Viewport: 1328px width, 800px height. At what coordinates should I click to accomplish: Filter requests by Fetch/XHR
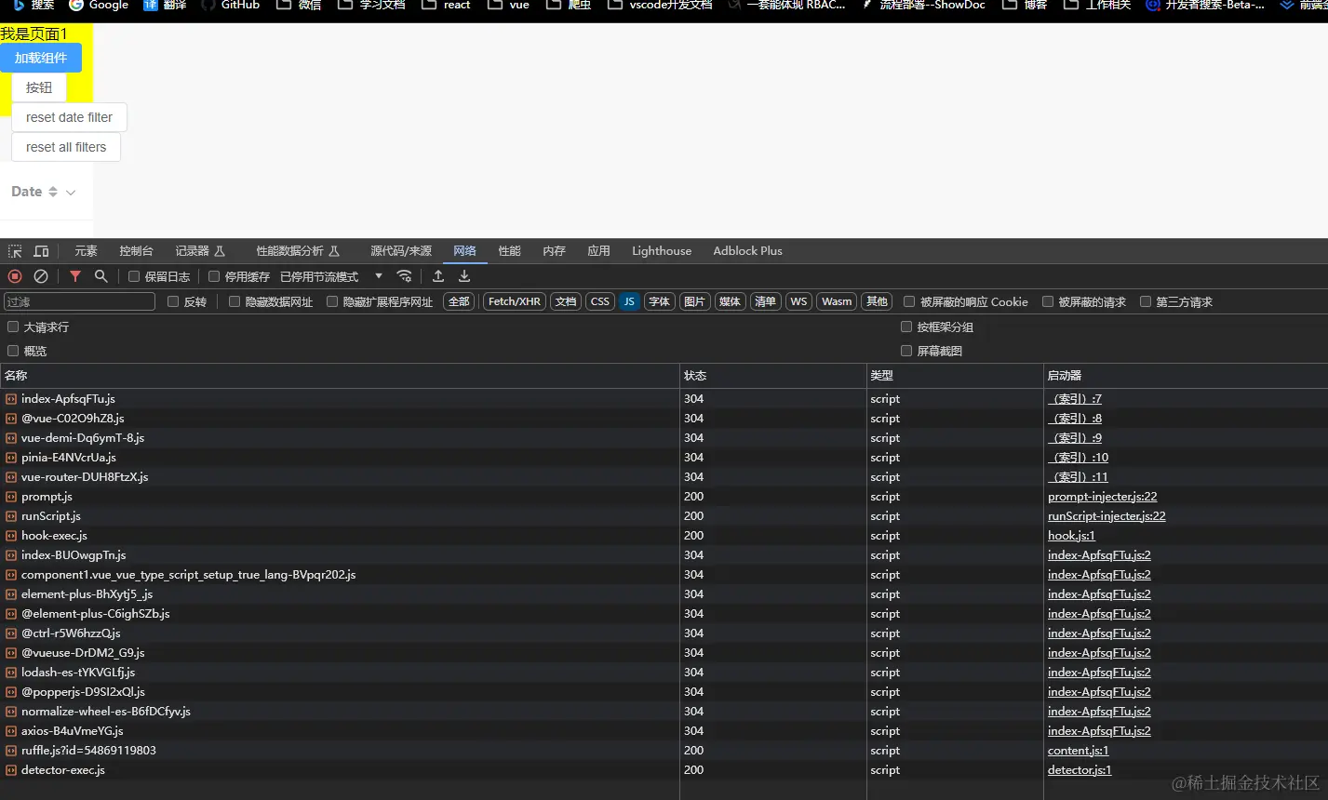click(515, 301)
